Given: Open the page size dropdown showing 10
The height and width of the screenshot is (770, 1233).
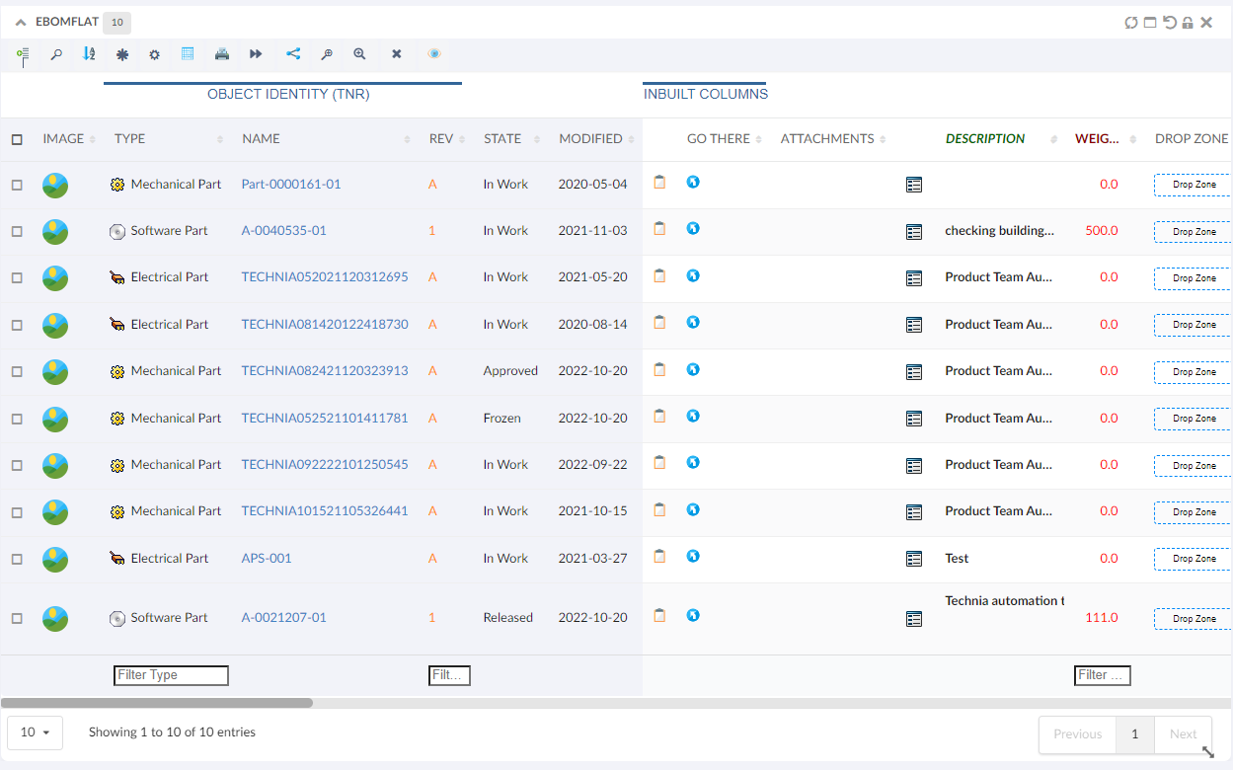Looking at the screenshot, I should (35, 732).
